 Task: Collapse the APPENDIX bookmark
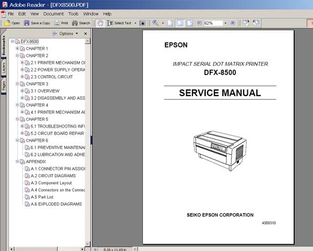(x=17, y=162)
